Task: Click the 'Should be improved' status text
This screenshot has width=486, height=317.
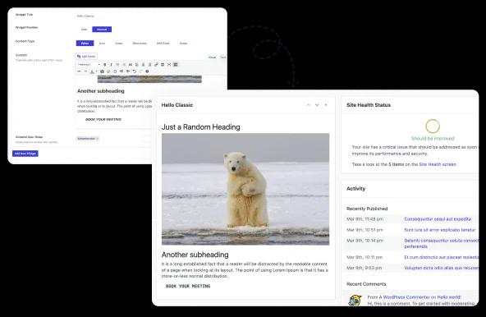Action: point(433,138)
